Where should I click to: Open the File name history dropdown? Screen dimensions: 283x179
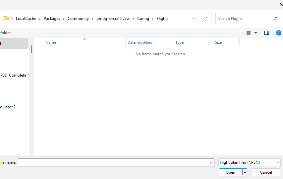coord(212,162)
